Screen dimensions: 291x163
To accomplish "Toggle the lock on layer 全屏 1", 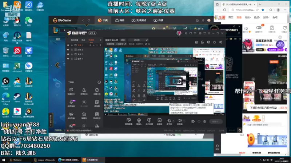I will click(72, 59).
